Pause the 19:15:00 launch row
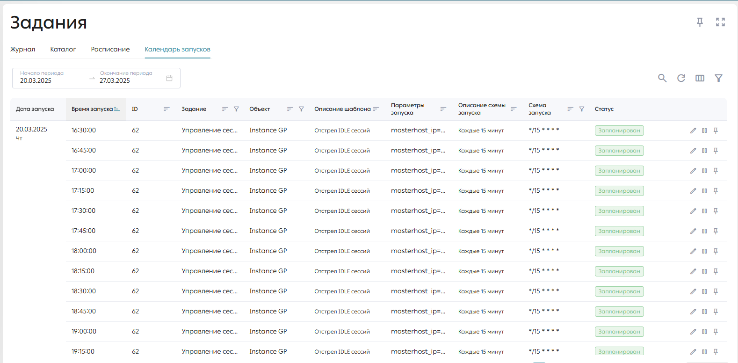This screenshot has height=363, width=738. (x=704, y=352)
